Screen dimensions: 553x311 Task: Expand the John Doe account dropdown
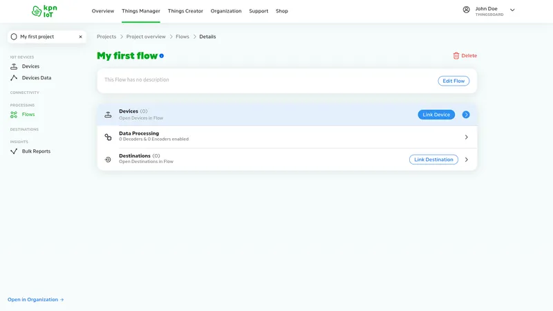tap(512, 10)
